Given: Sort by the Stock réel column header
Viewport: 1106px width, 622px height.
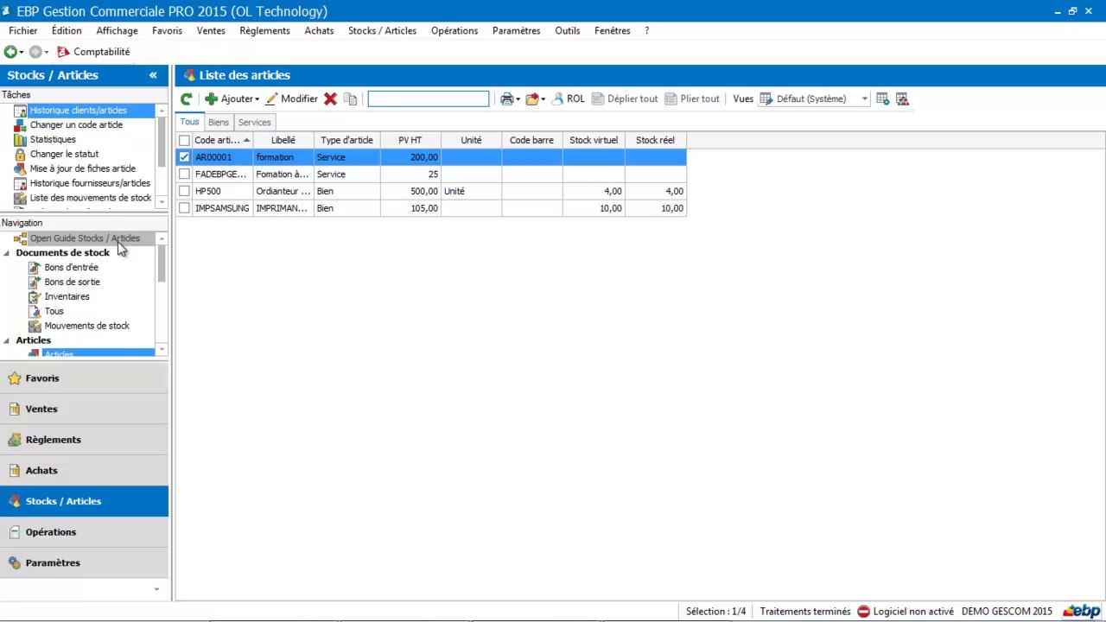Looking at the screenshot, I should 655,141.
